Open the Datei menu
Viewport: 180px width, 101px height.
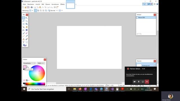[x=24, y=4]
